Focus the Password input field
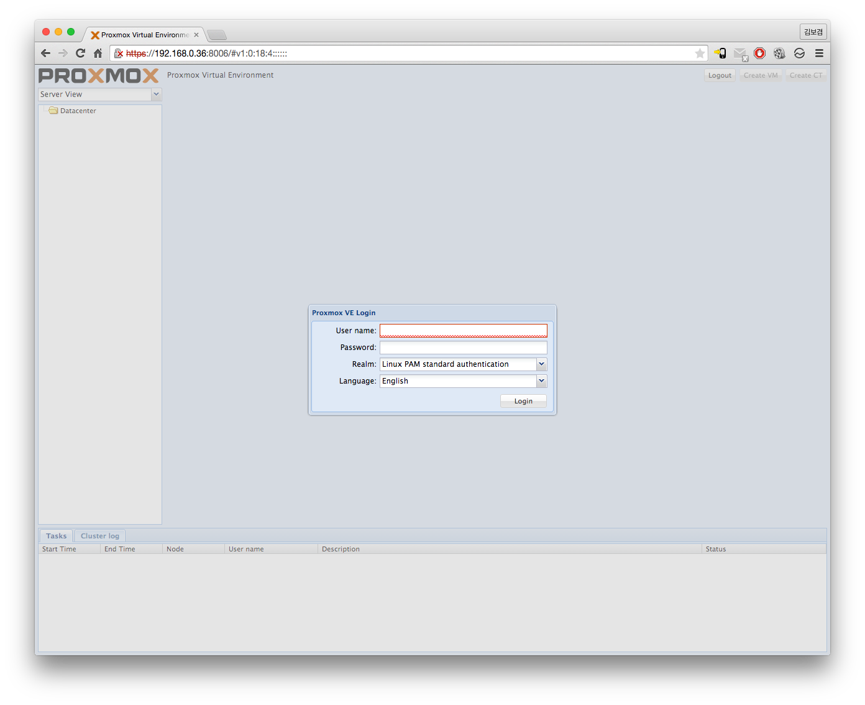 pos(463,348)
